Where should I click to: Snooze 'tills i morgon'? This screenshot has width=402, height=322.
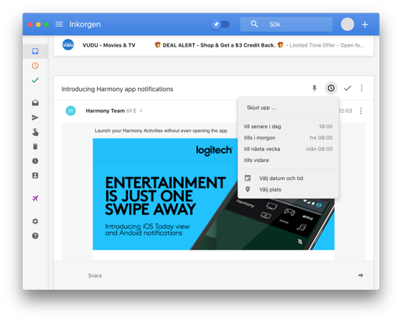coord(288,138)
